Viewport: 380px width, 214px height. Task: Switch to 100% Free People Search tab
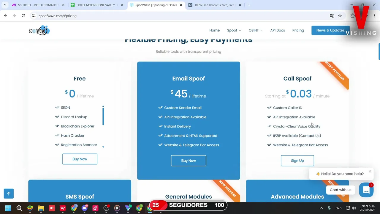coord(214,5)
